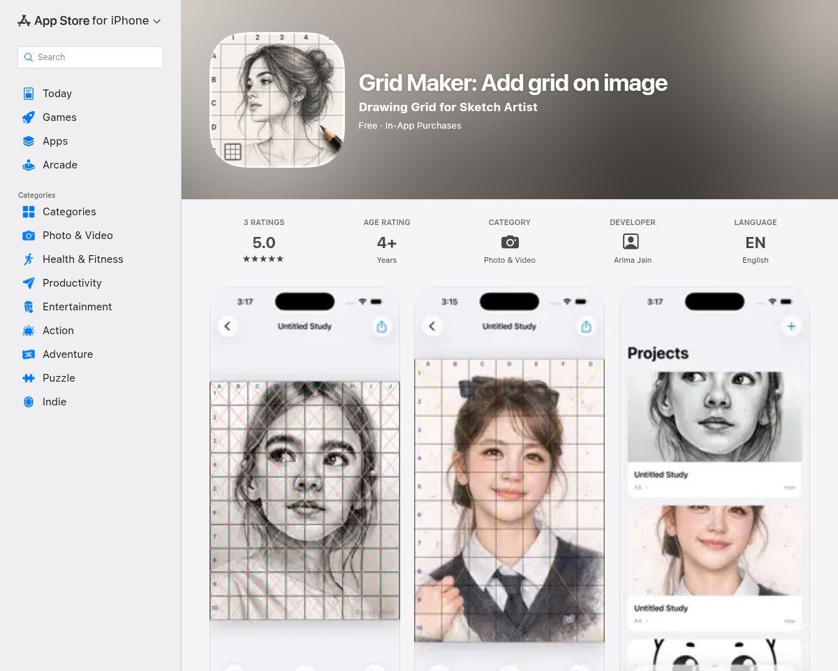Image resolution: width=838 pixels, height=671 pixels.
Task: Click the Puzzle piece icon
Action: (29, 378)
